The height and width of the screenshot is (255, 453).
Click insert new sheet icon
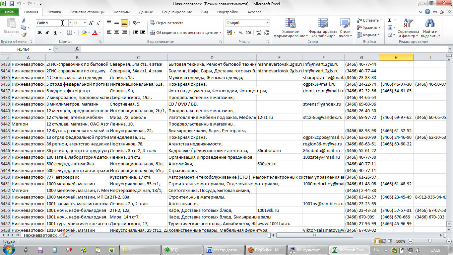pyautogui.click(x=65, y=235)
